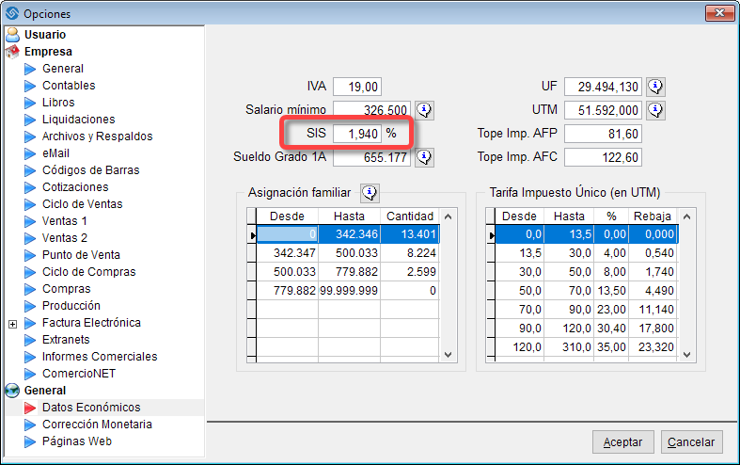Select the Empresa section
The height and width of the screenshot is (465, 740).
(x=48, y=52)
